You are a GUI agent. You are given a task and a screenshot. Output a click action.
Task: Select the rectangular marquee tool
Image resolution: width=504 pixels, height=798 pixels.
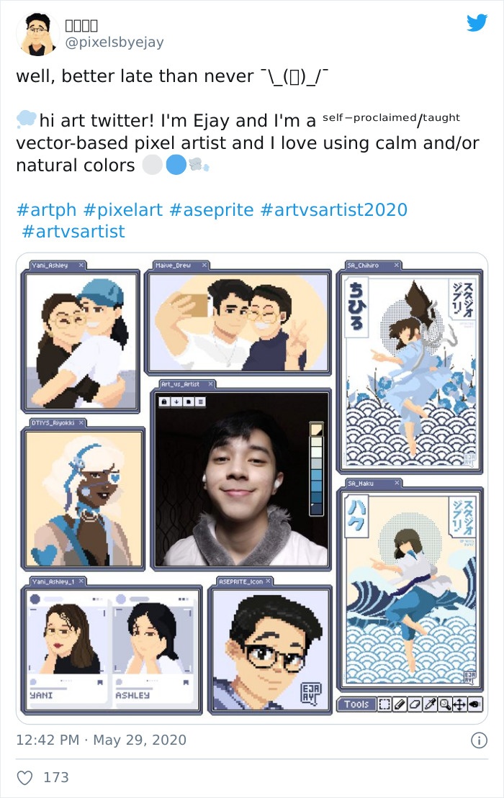point(384,704)
